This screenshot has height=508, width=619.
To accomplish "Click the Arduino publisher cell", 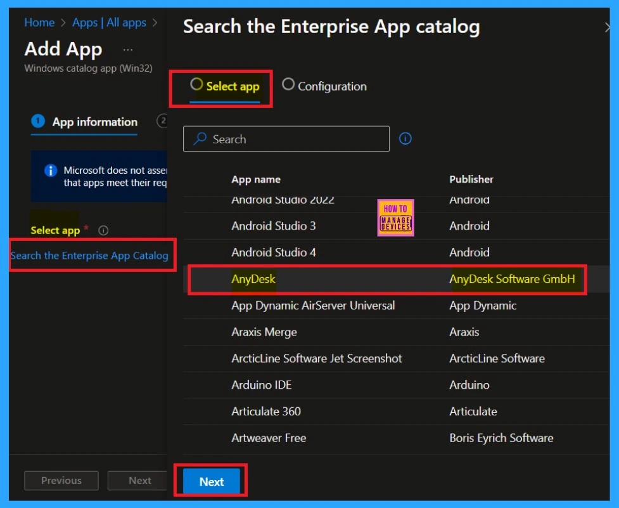I will 469,385.
